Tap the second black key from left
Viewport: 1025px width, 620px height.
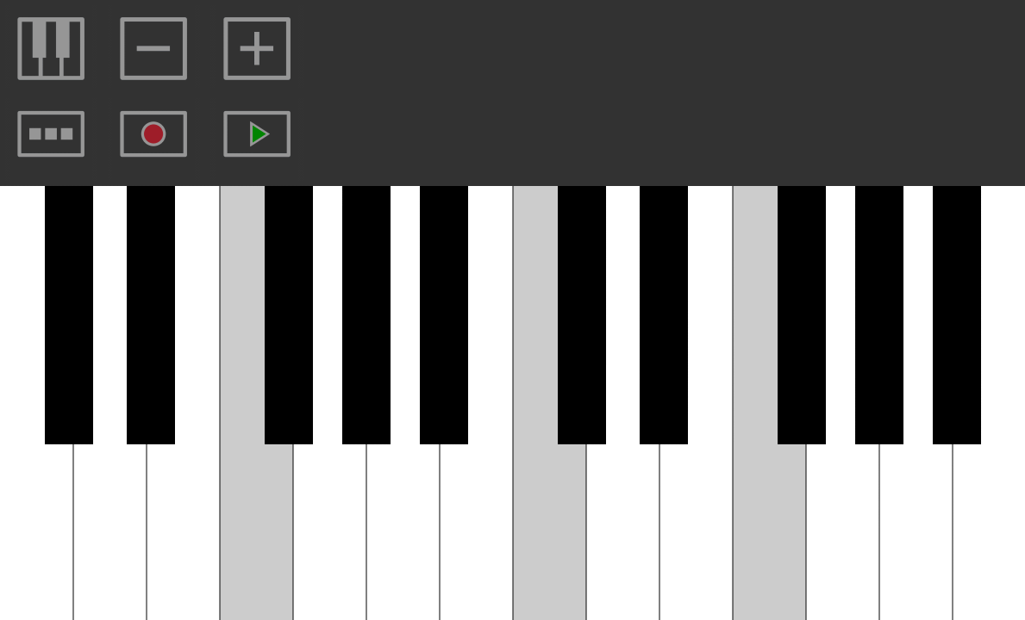150,314
